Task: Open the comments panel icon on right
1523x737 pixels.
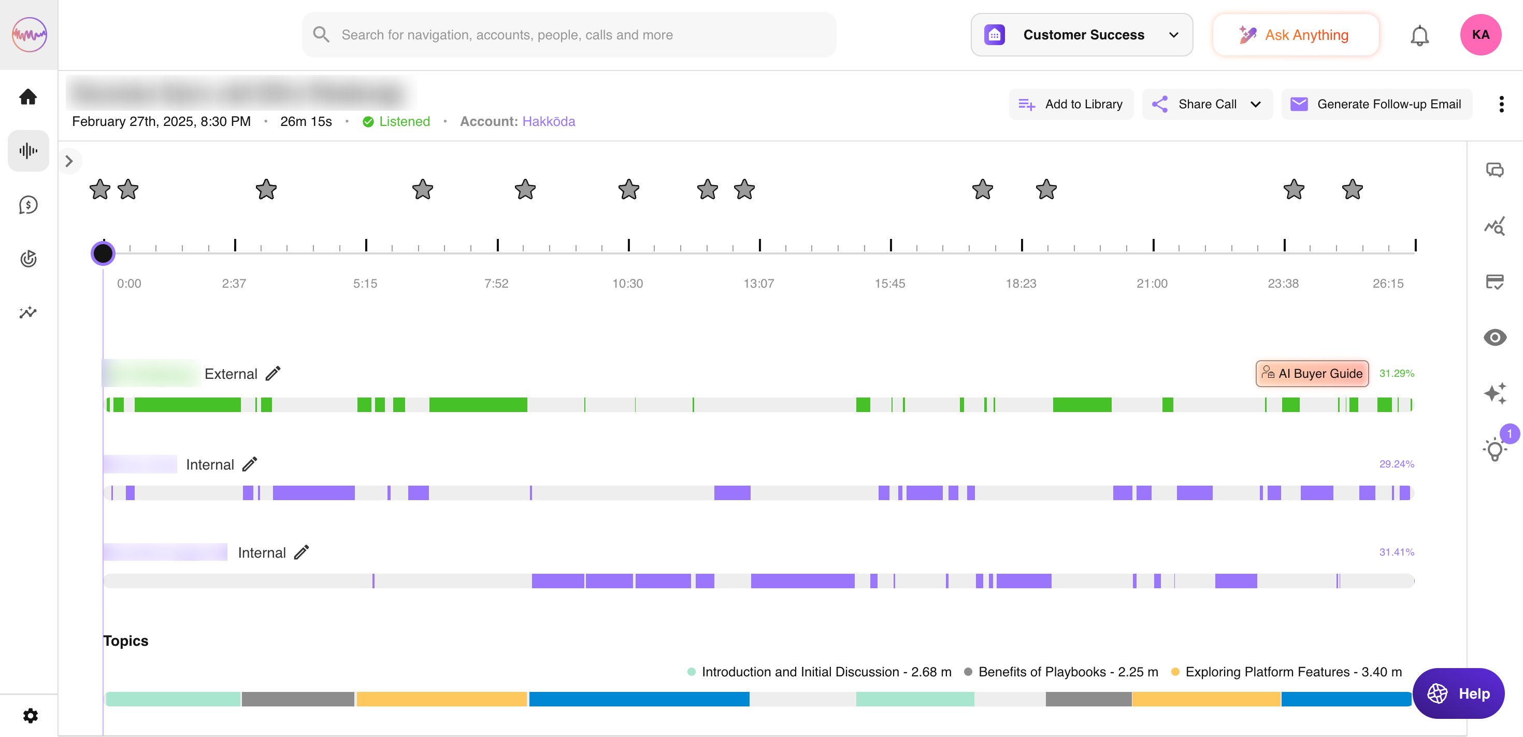Action: (x=1494, y=171)
